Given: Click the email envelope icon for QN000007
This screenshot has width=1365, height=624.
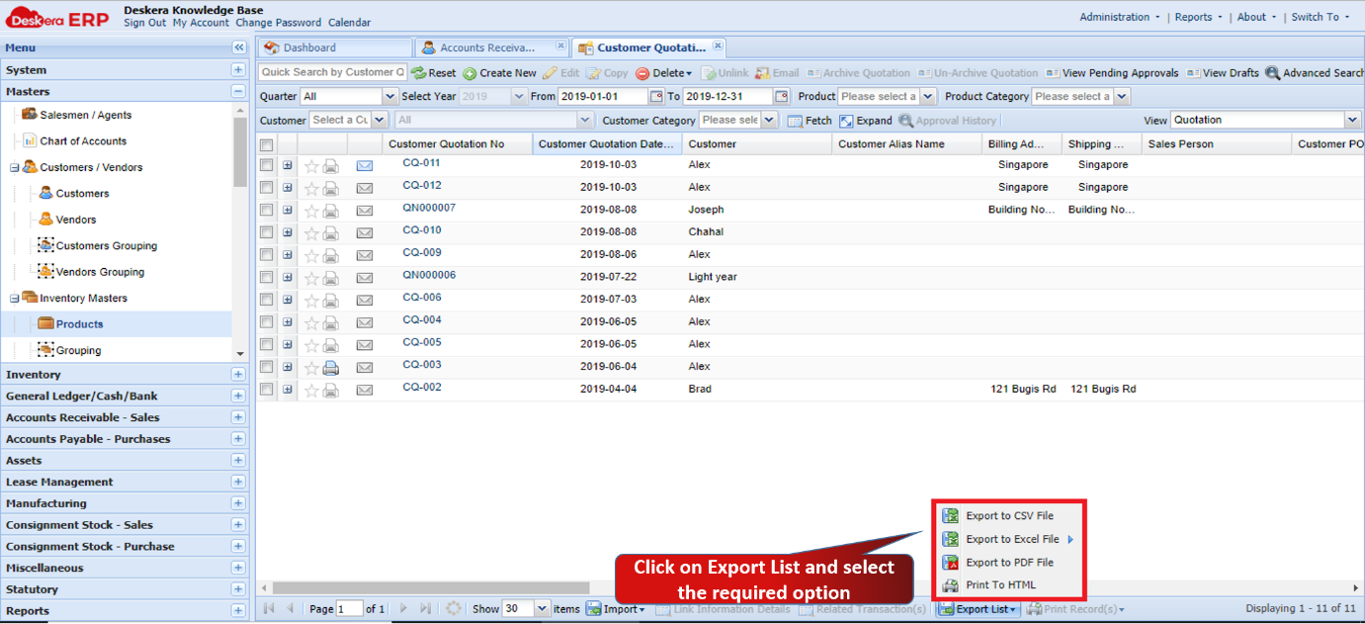Looking at the screenshot, I should coord(365,211).
